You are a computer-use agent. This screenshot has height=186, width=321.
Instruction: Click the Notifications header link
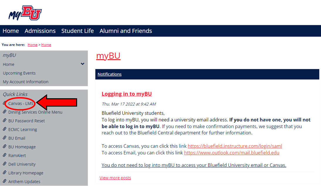click(110, 74)
